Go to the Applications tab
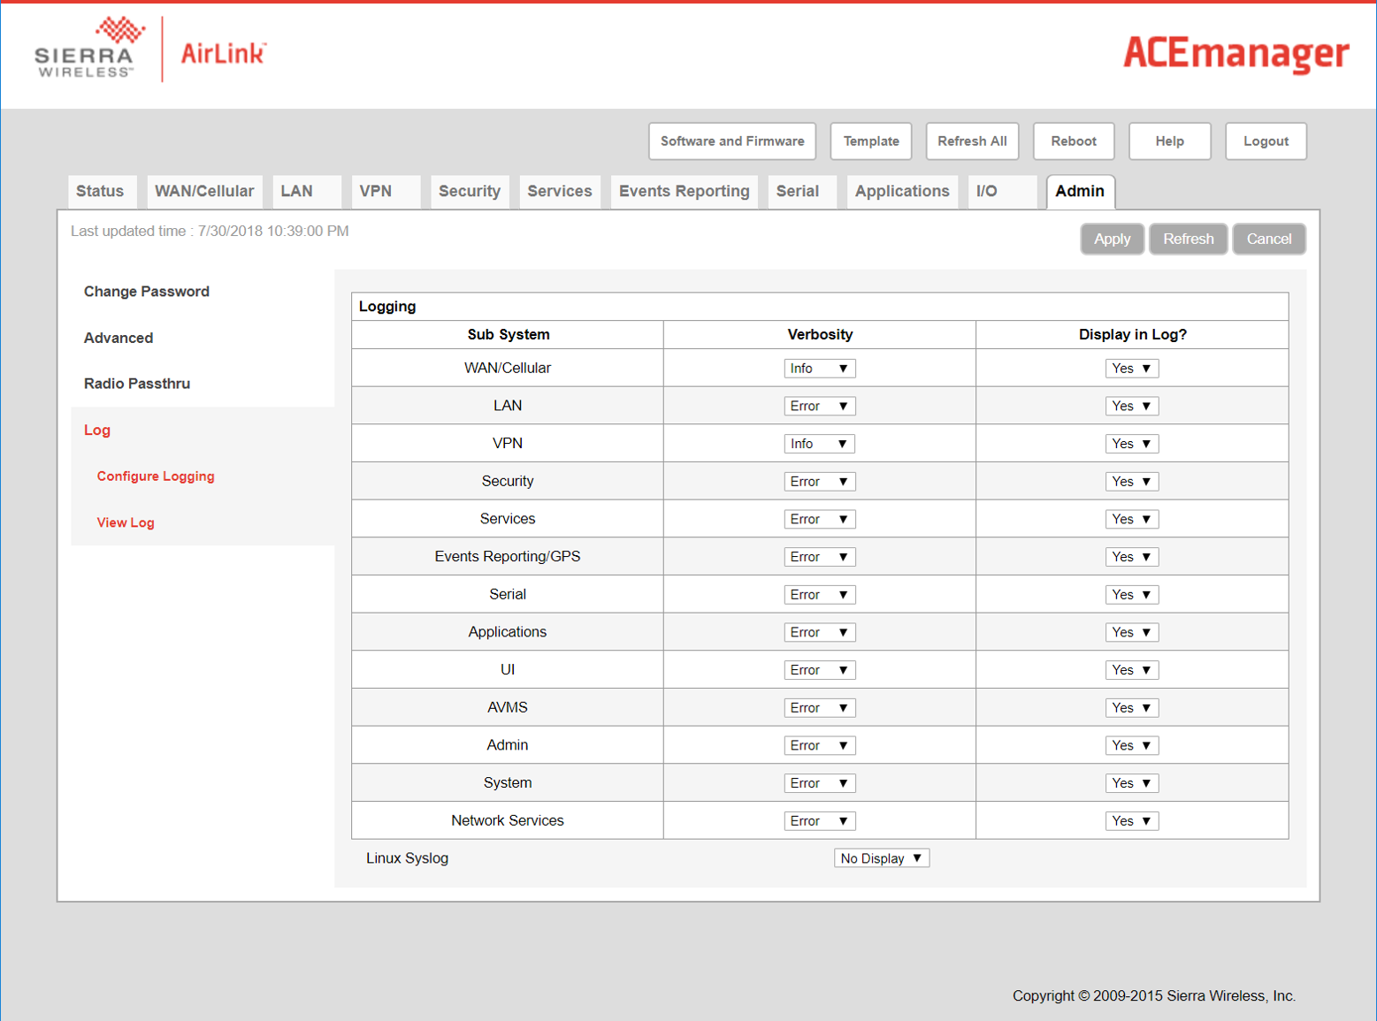Viewport: 1377px width, 1021px height. (x=901, y=191)
